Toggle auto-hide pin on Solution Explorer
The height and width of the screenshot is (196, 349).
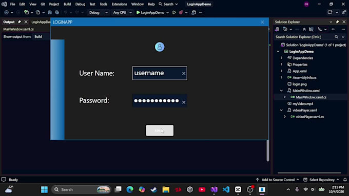click(337, 22)
